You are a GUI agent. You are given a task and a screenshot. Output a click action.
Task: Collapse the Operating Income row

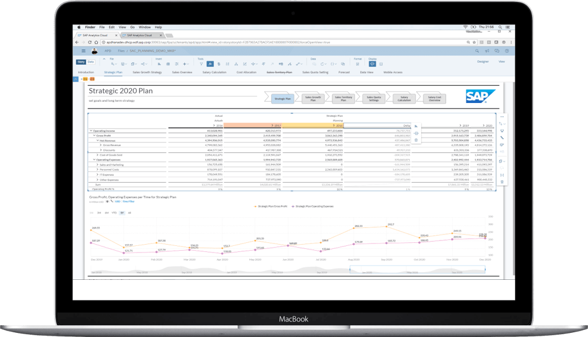(90, 130)
